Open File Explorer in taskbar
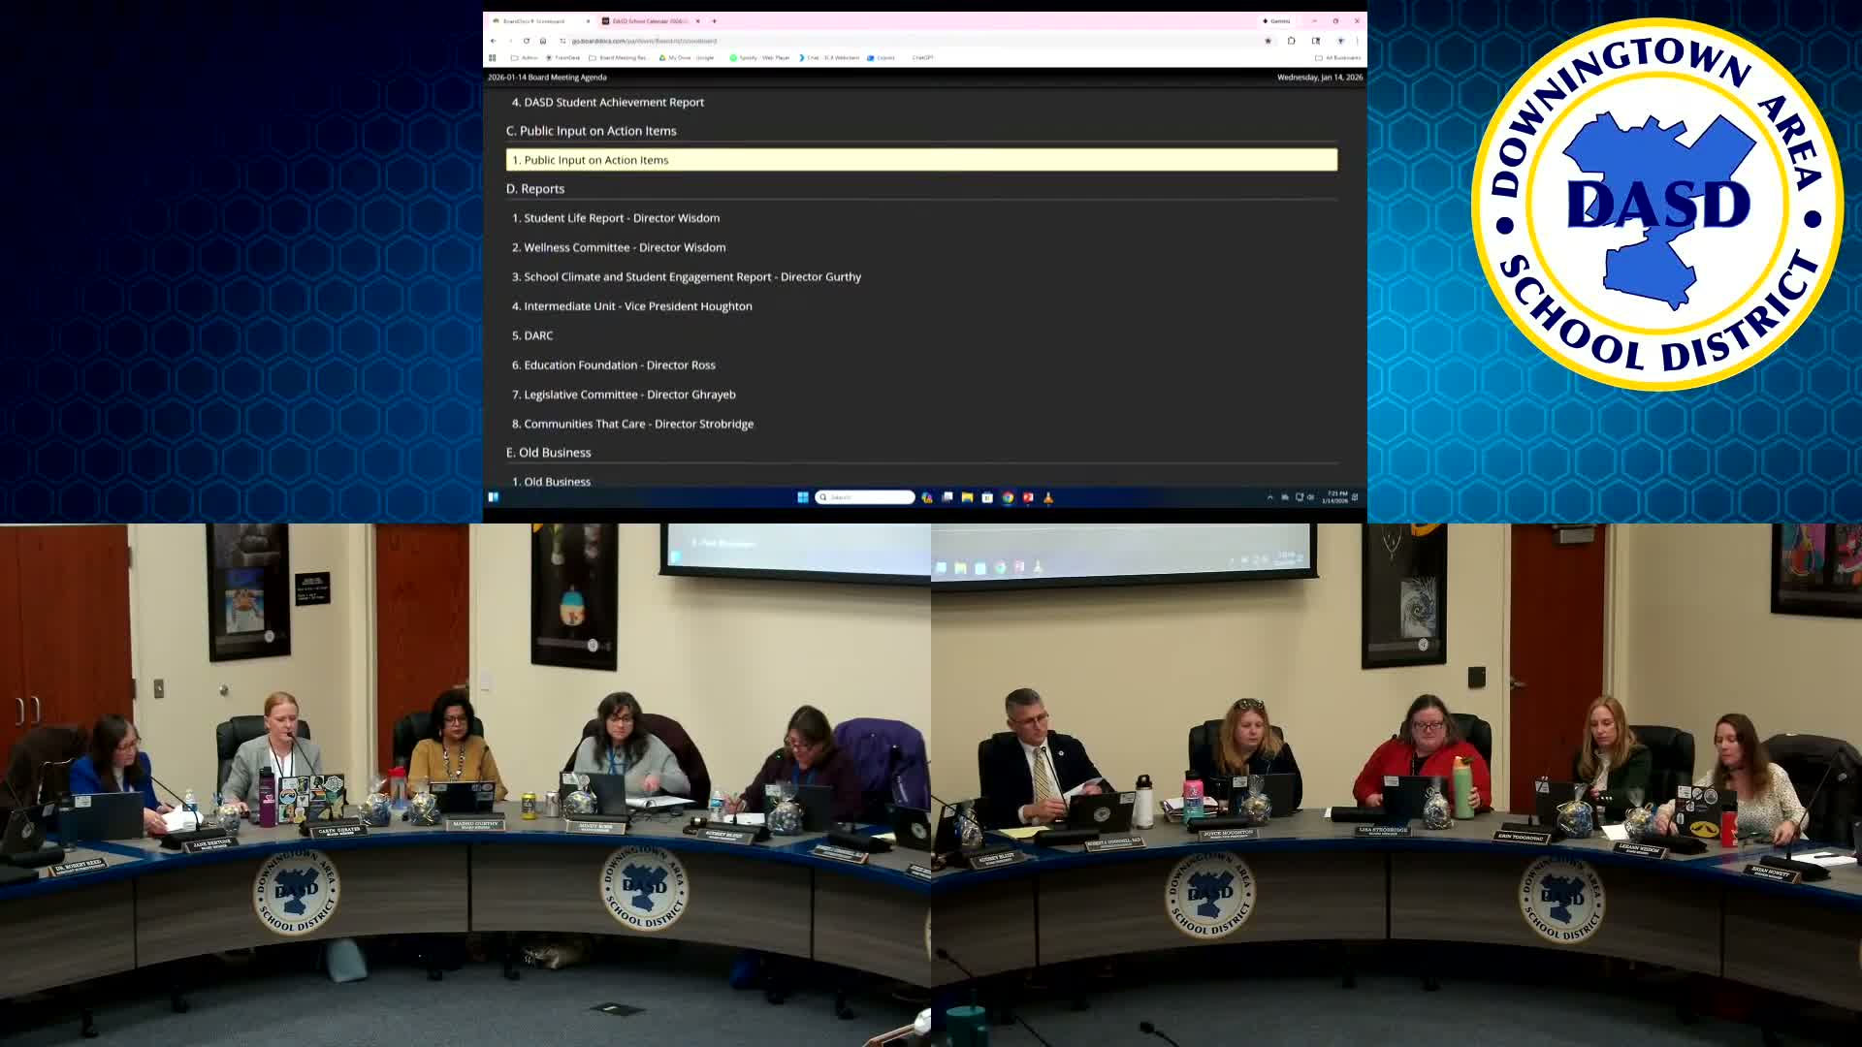This screenshot has width=1862, height=1047. coord(967,497)
